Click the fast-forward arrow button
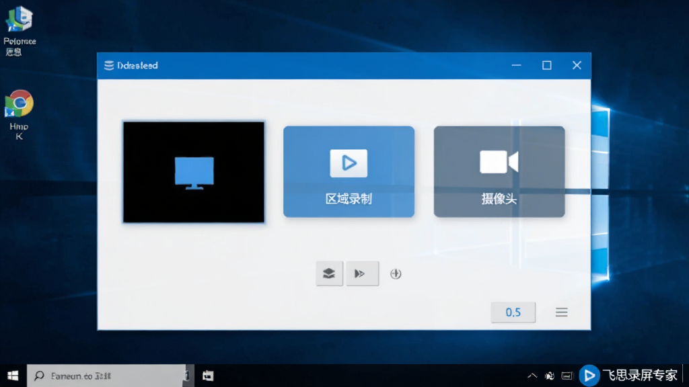Viewport: 689px width, 387px height. pyautogui.click(x=362, y=273)
